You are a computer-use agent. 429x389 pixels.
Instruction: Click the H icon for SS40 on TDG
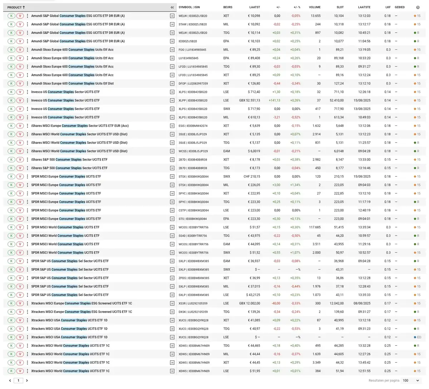(x=172, y=236)
